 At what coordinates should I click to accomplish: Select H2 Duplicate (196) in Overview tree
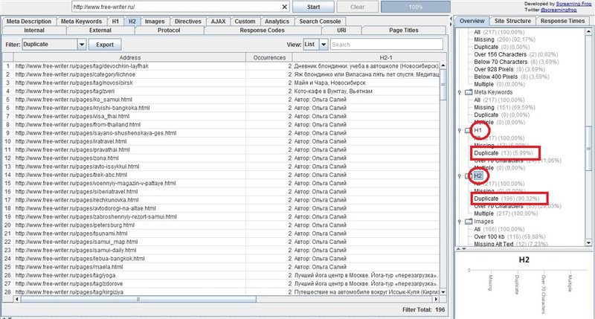(x=506, y=199)
